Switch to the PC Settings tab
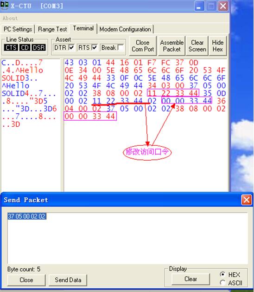 18,29
